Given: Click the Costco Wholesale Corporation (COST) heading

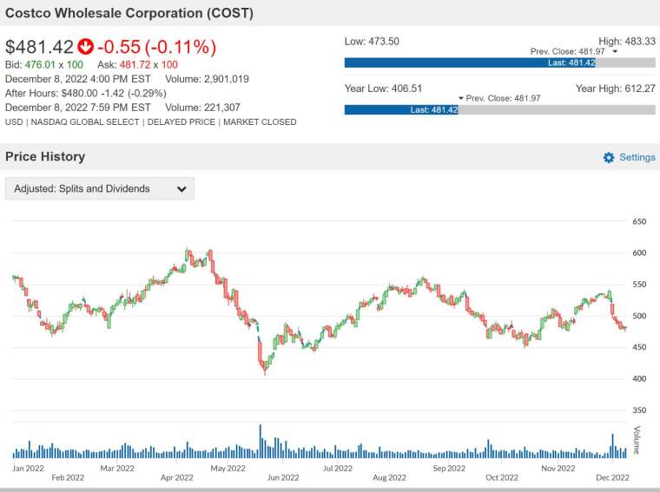Looking at the screenshot, I should pyautogui.click(x=129, y=13).
